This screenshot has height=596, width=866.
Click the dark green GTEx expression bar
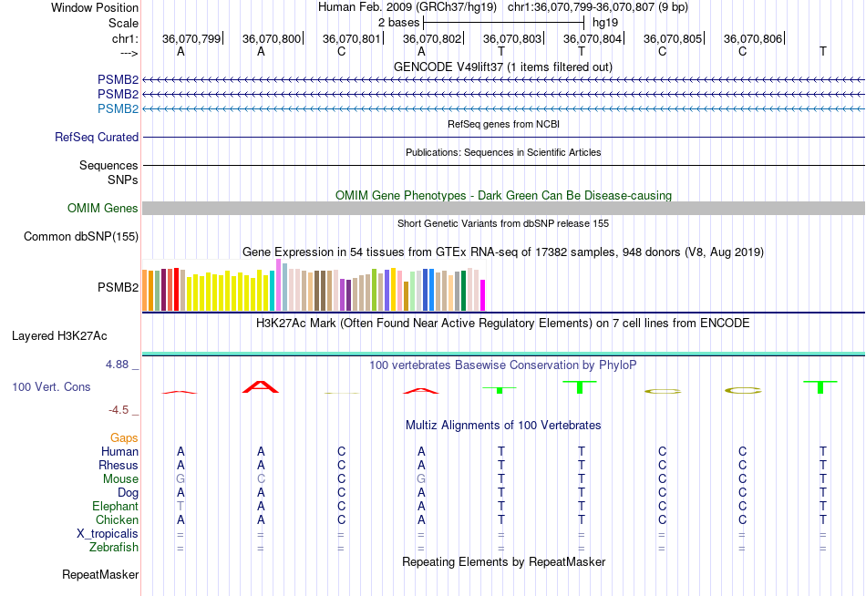[463, 291]
